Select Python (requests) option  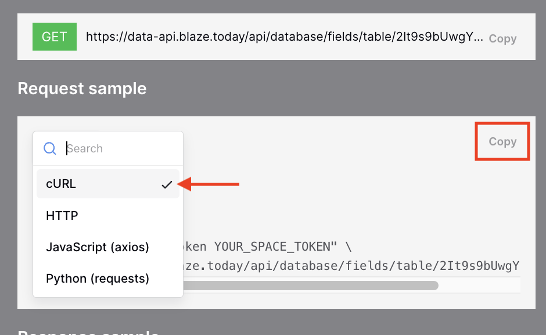[108, 279]
